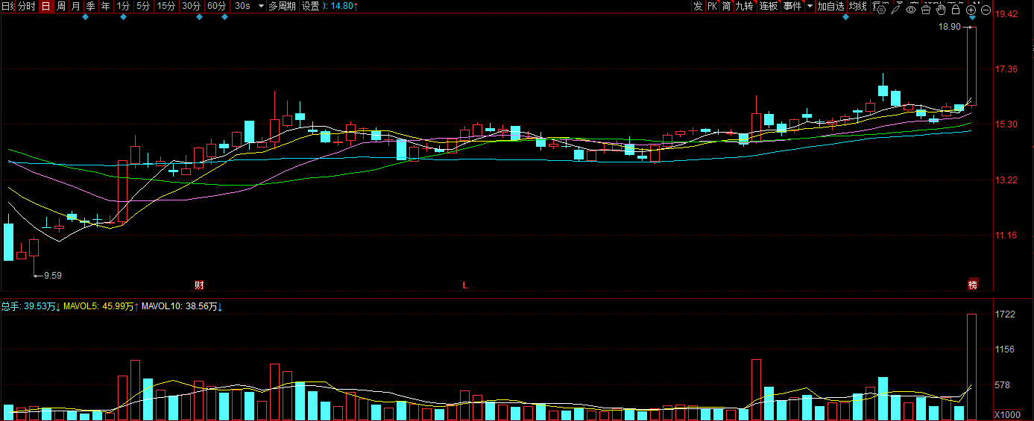Click the 榜 badge at chart bottom right

point(972,285)
